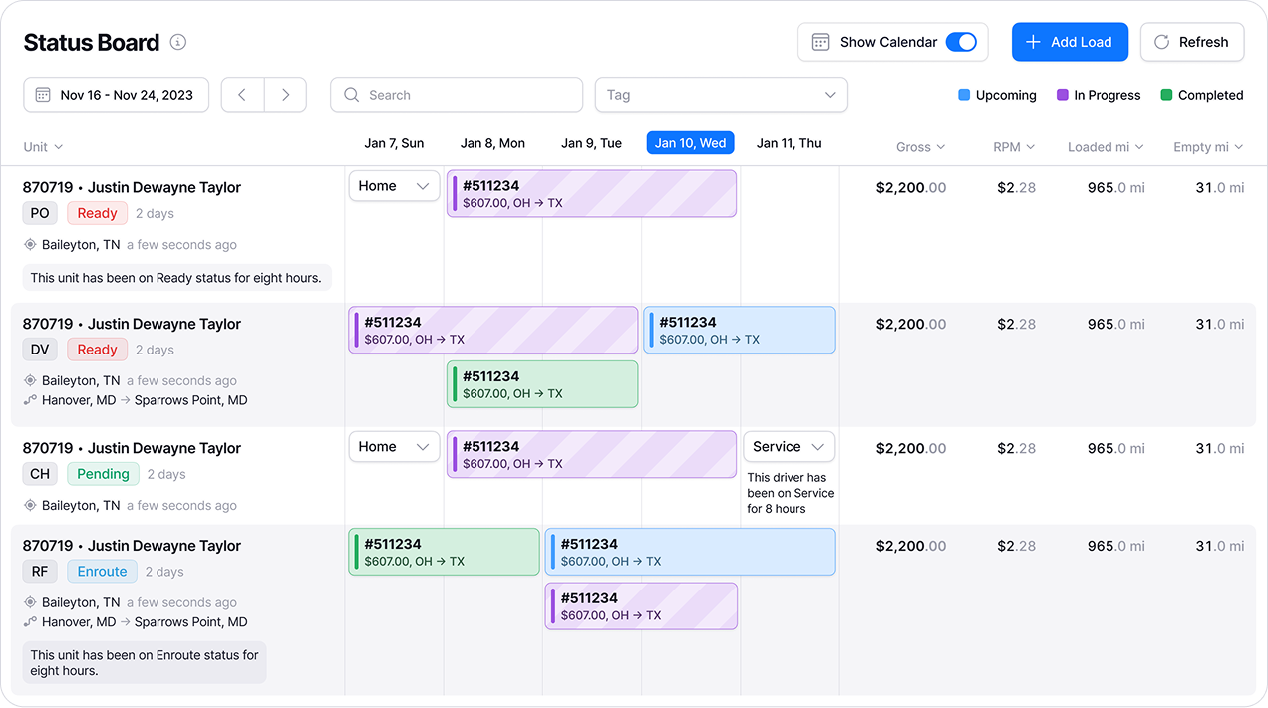
Task: Click the calendar icon beside Show Calendar
Action: pos(820,42)
